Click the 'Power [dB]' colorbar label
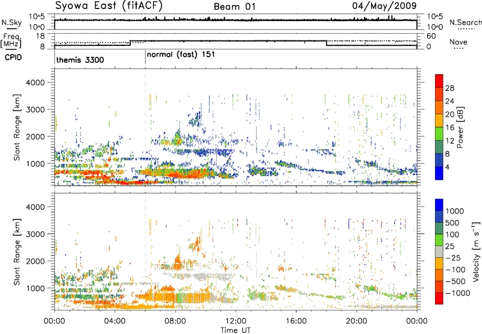 click(x=460, y=127)
